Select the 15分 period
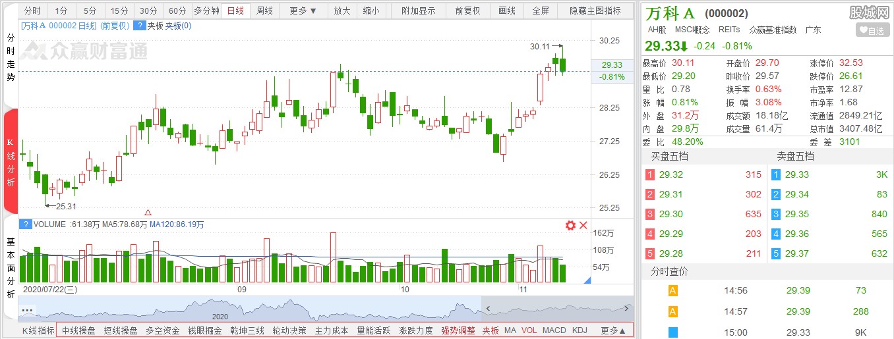Screen dimensions: 894x339 coord(119,11)
